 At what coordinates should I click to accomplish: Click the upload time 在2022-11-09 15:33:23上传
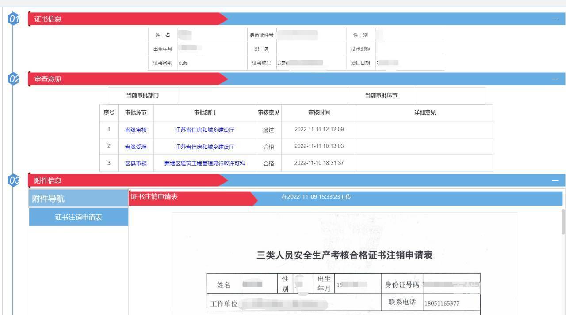pos(316,197)
